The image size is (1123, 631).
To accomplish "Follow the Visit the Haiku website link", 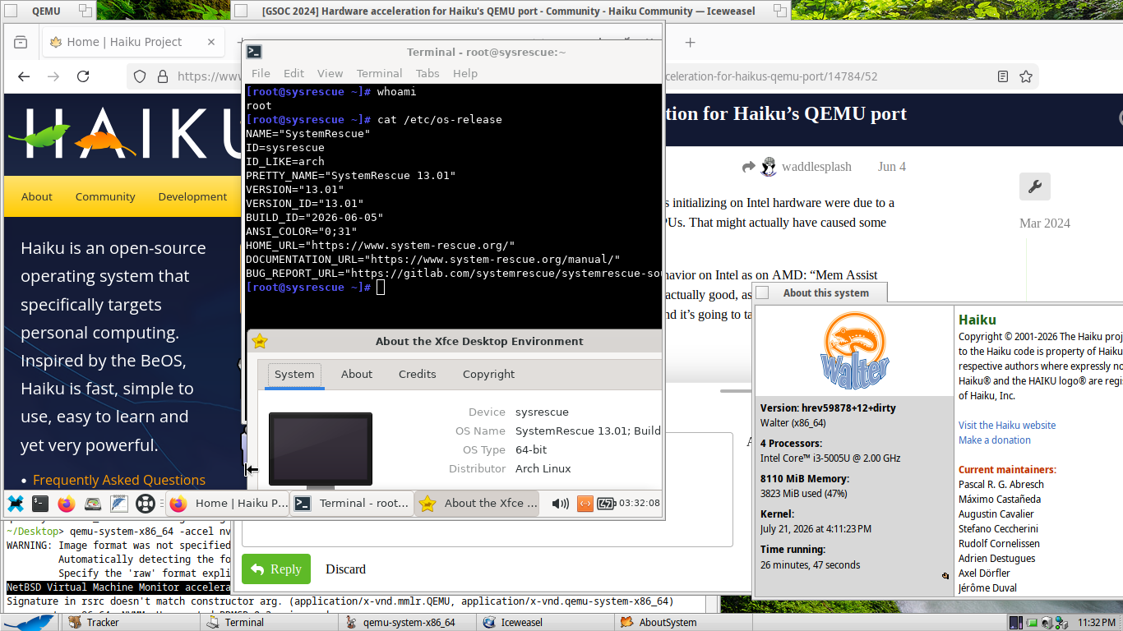I will (x=1006, y=425).
